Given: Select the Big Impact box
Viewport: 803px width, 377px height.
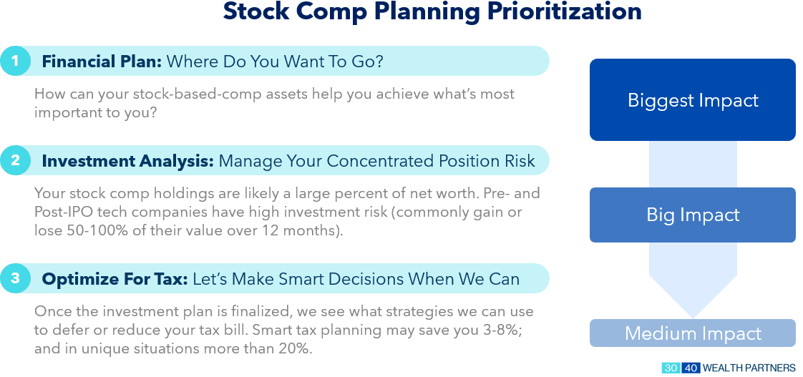Looking at the screenshot, I should coord(692,215).
